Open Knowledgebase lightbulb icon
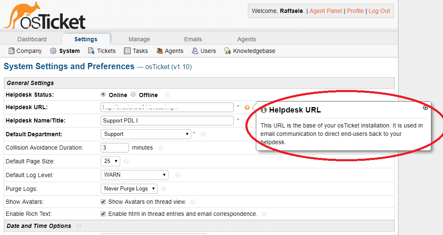Viewport: 443px width, 235px height. [x=228, y=51]
